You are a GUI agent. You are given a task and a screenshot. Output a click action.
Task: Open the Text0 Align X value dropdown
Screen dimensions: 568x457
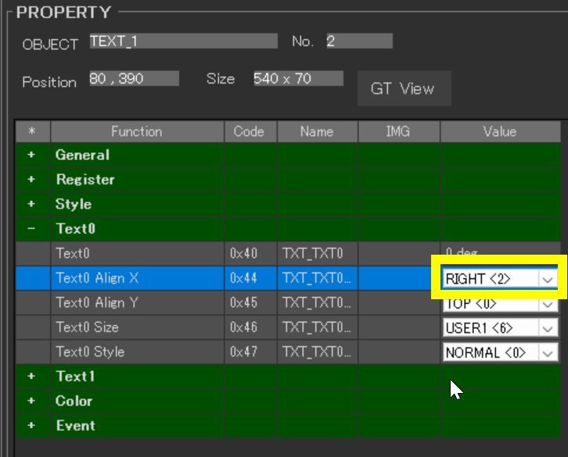(x=547, y=279)
